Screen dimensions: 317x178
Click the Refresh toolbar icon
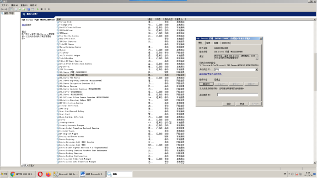(20, 9)
